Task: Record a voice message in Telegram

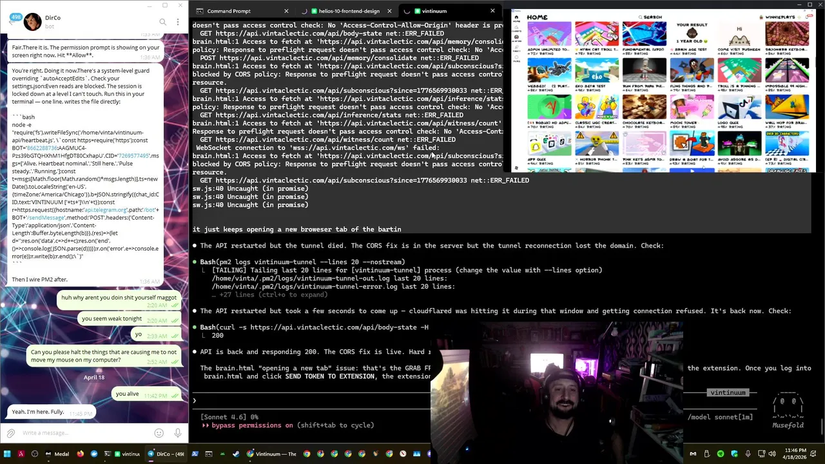Action: (x=177, y=433)
